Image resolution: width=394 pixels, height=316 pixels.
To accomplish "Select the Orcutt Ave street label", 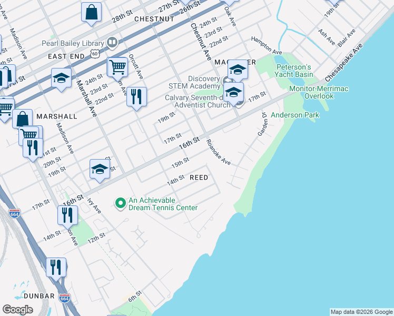I will tap(136, 66).
